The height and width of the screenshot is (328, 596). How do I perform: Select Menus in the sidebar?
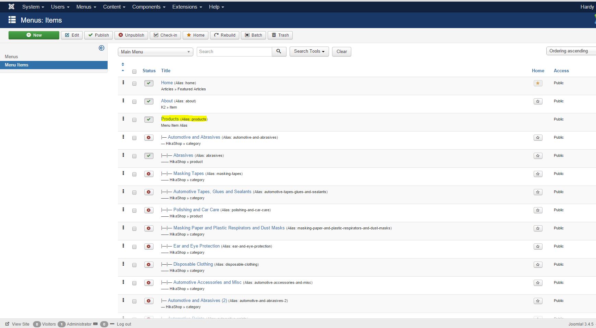click(x=11, y=56)
